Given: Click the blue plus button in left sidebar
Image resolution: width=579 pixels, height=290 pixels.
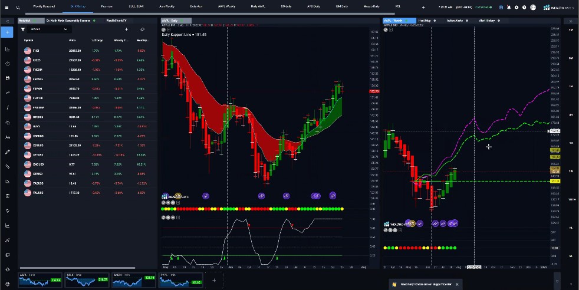Looking at the screenshot, I should click(7, 32).
